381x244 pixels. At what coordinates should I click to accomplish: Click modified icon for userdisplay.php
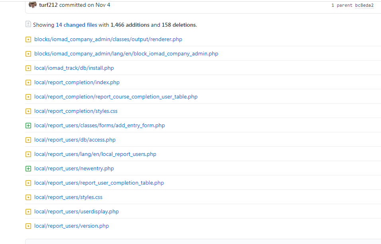click(x=28, y=211)
